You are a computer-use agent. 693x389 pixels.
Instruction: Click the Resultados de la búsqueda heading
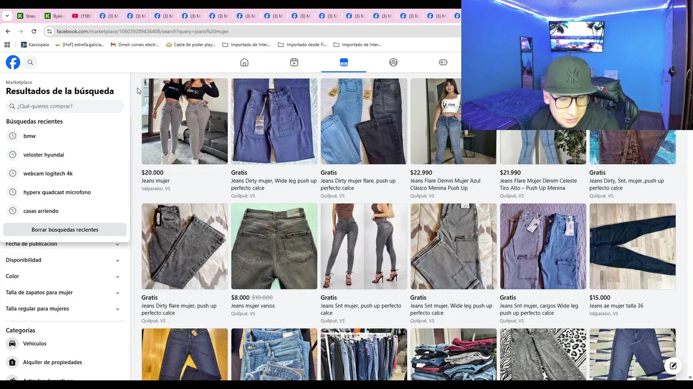pos(60,91)
